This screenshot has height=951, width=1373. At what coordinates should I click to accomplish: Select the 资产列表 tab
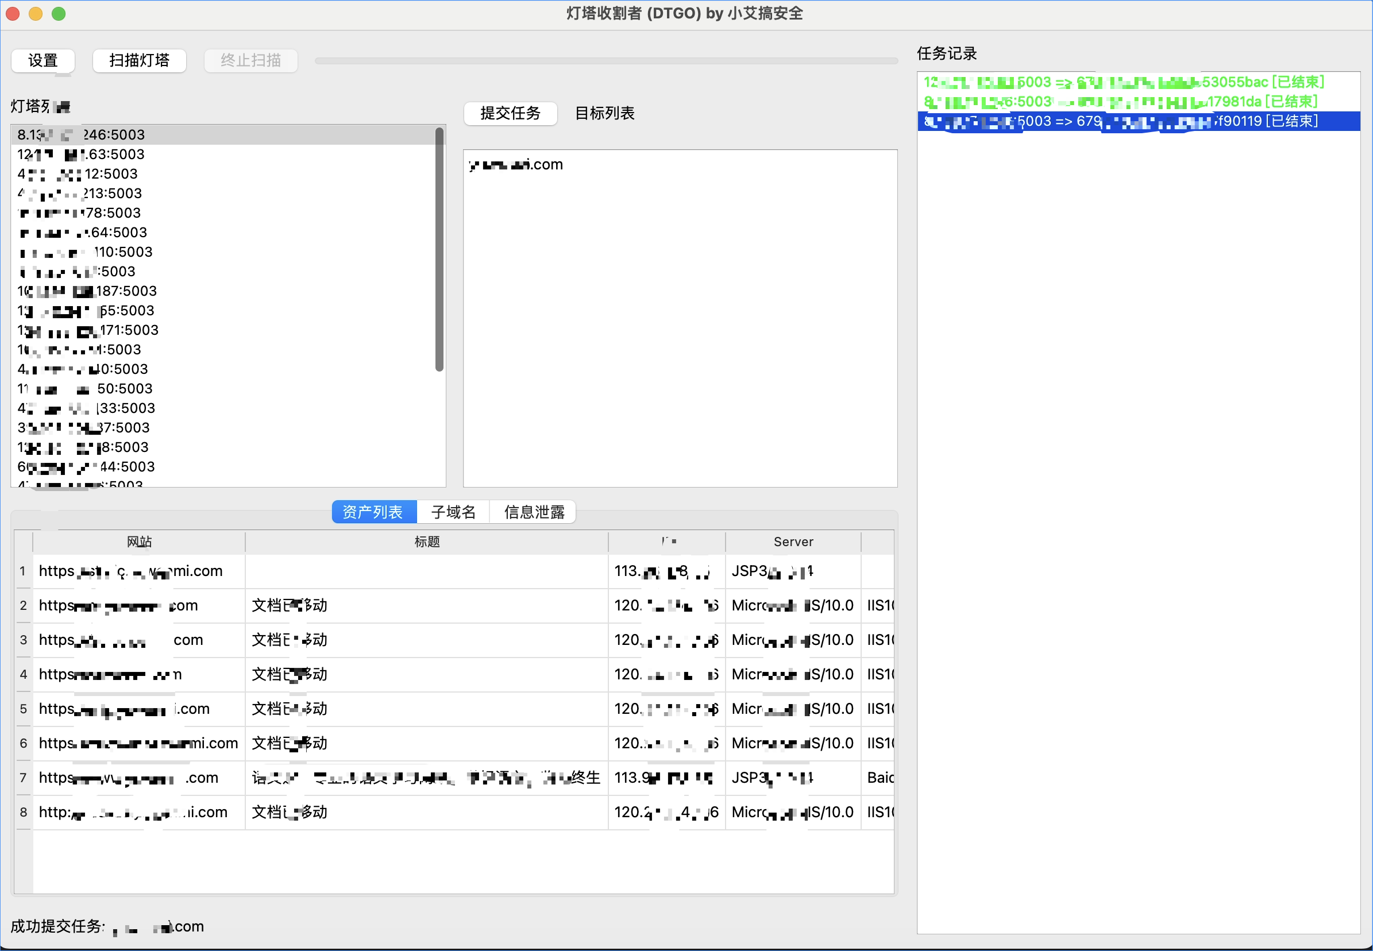click(x=373, y=512)
